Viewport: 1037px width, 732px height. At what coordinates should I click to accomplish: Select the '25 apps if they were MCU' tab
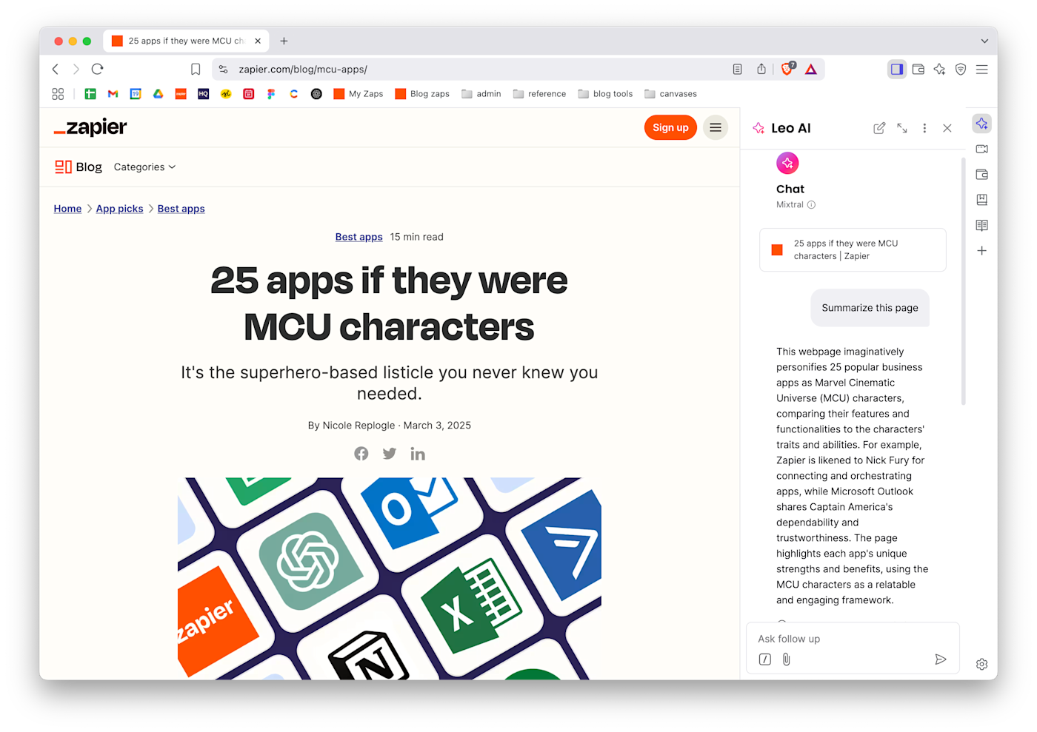coord(187,41)
